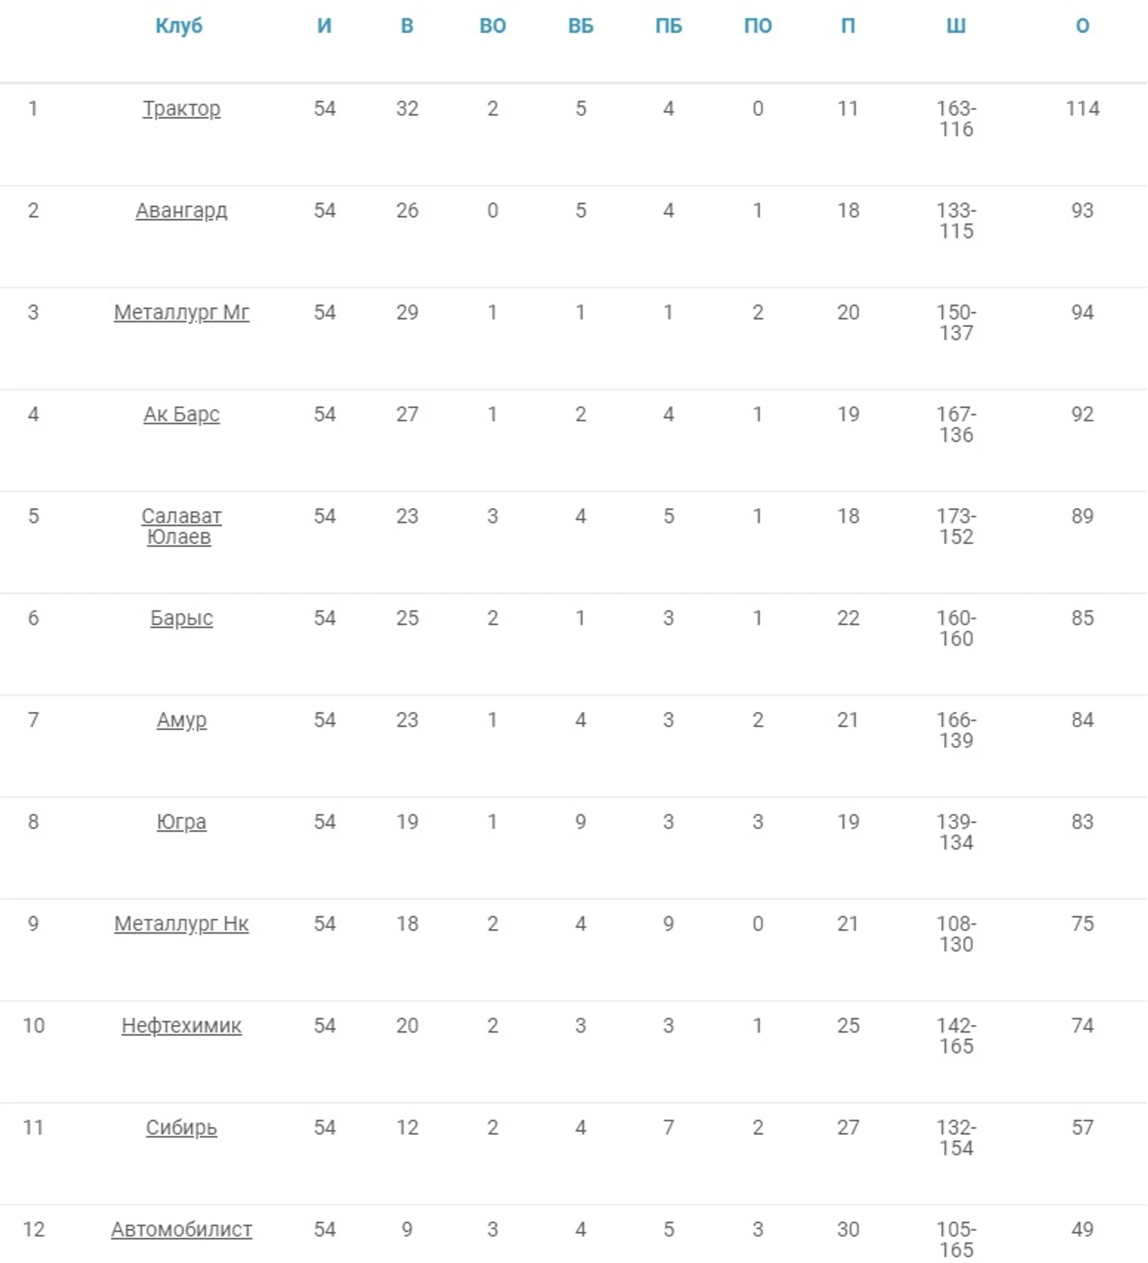
Task: Sort the table by Клуб column header
Action: pyautogui.click(x=178, y=26)
